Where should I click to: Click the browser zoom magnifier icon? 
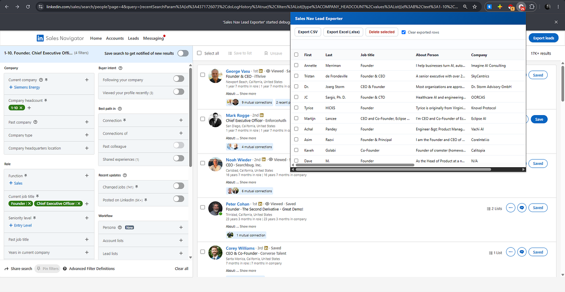[x=465, y=7]
